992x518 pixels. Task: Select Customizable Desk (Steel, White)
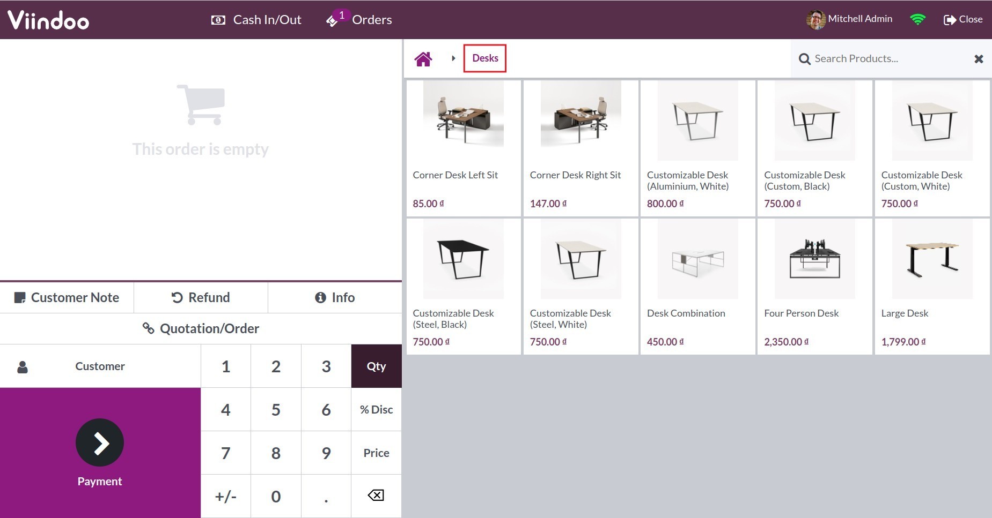click(580, 287)
